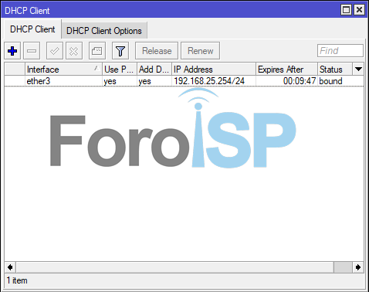
Task: Open the filter funnel icon
Action: 120,51
